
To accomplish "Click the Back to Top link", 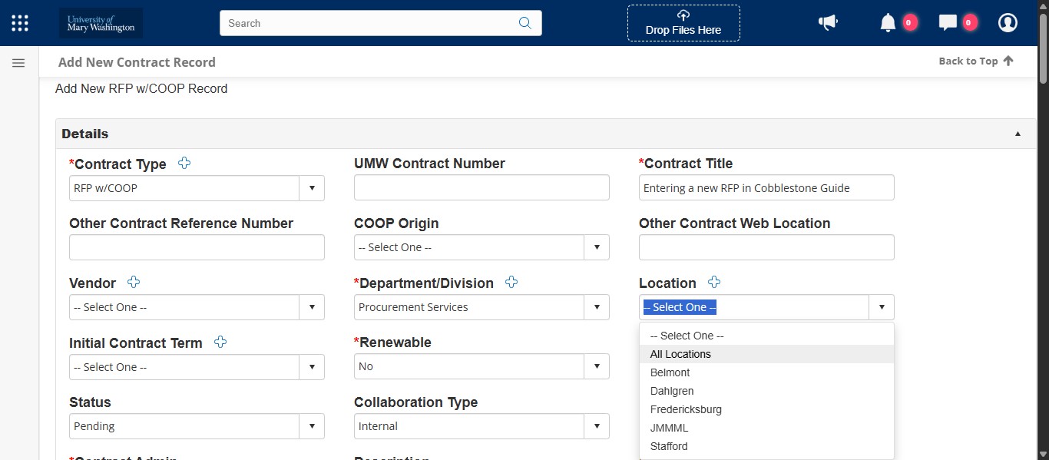I will (x=975, y=61).
